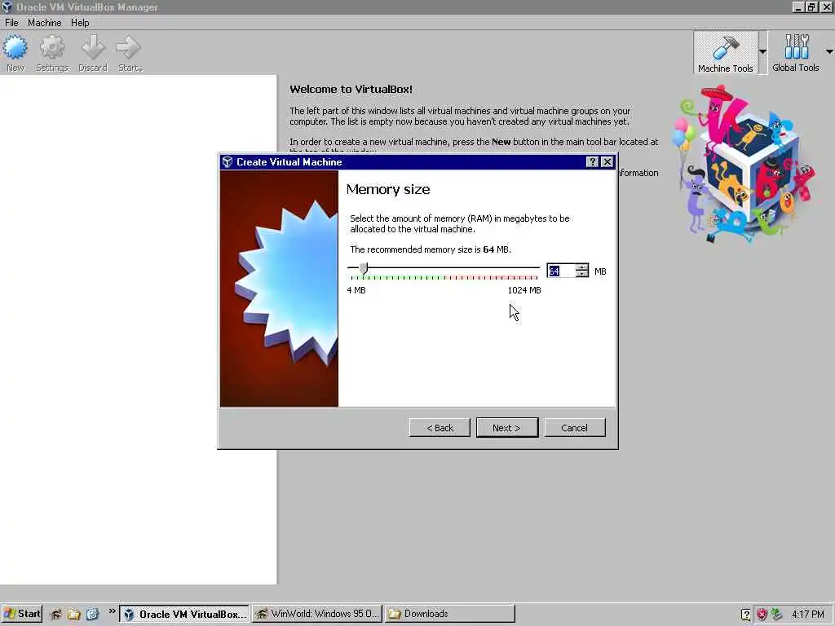
Task: Switch to Oracle VM VirtualBox taskbar button
Action: [184, 614]
